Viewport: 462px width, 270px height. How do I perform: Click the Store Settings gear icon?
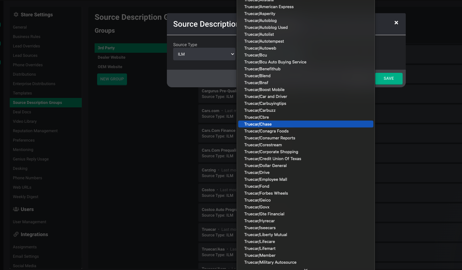[16, 14]
